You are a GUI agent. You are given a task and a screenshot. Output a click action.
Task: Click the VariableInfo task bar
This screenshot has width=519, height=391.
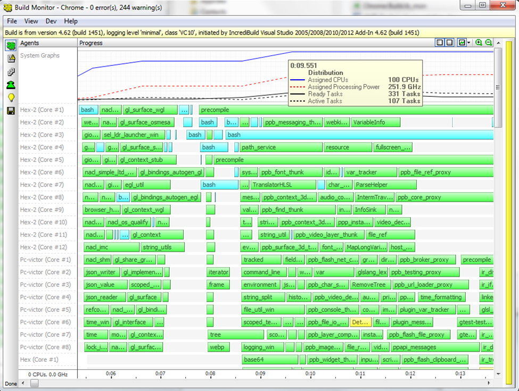click(x=375, y=122)
